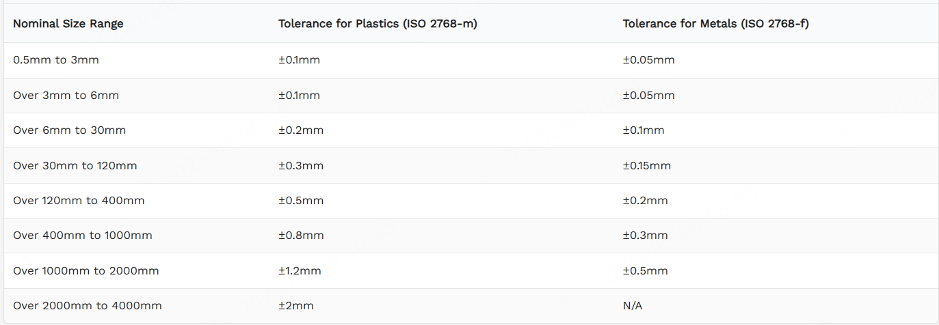
Task: Select the Over 6mm to 30mm cell
Action: coord(70,130)
